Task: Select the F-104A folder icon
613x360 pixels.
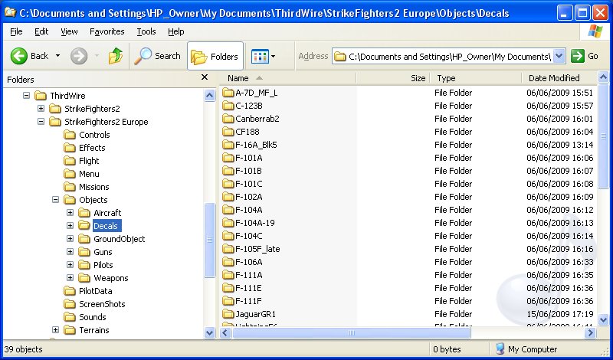Action: point(228,210)
